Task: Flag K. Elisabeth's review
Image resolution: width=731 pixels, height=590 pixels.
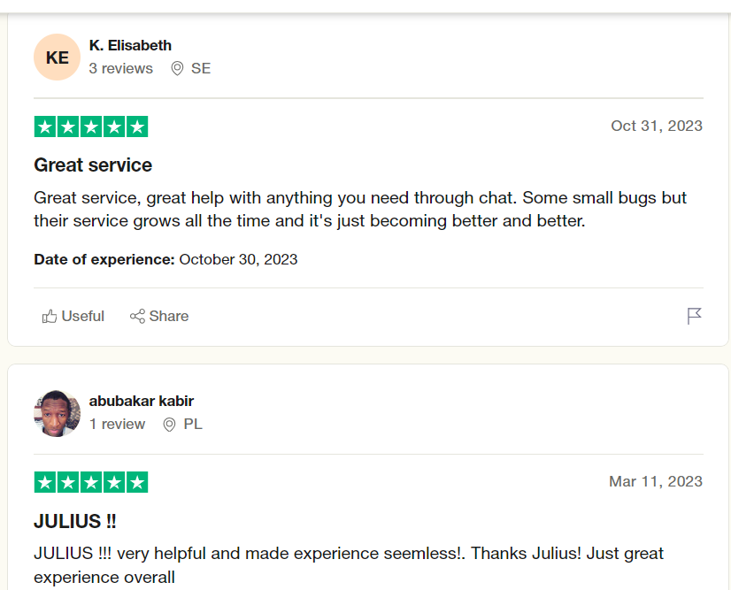Action: 694,316
